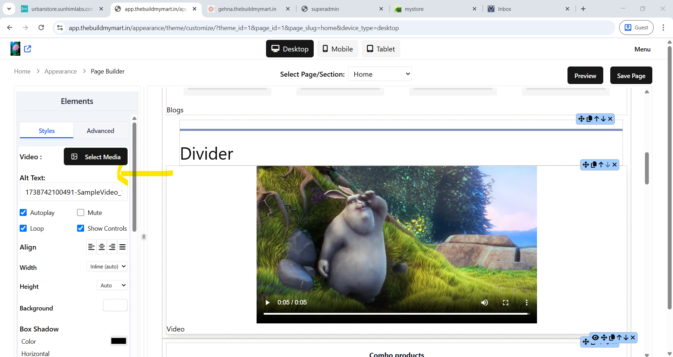Click the canvas scrollbar down arrow
Viewport: 673px width, 357px height.
pyautogui.click(x=647, y=355)
